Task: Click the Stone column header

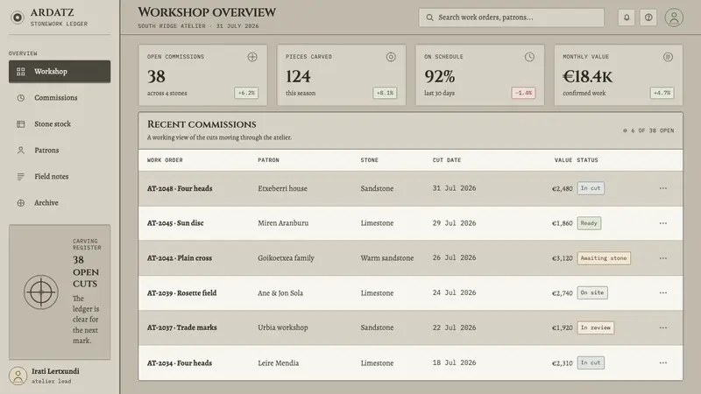Action: click(369, 160)
